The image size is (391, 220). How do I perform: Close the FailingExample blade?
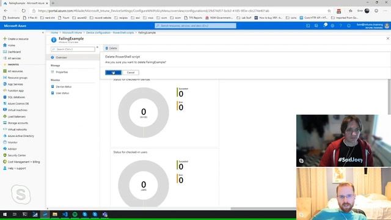pyautogui.click(x=388, y=38)
